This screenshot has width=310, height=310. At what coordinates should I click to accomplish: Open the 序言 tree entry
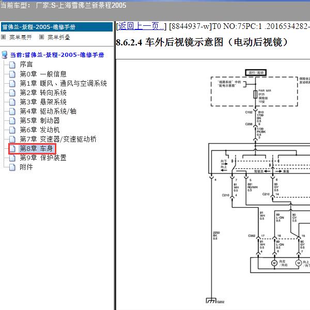pos(26,65)
